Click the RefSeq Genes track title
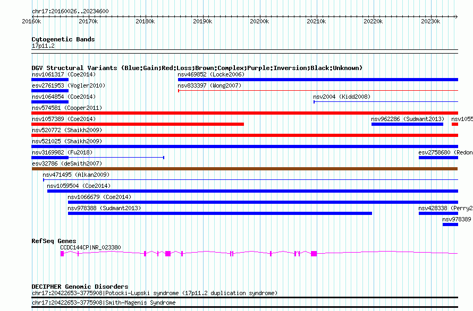Image resolution: width=473 pixels, height=311 pixels. [x=54, y=241]
